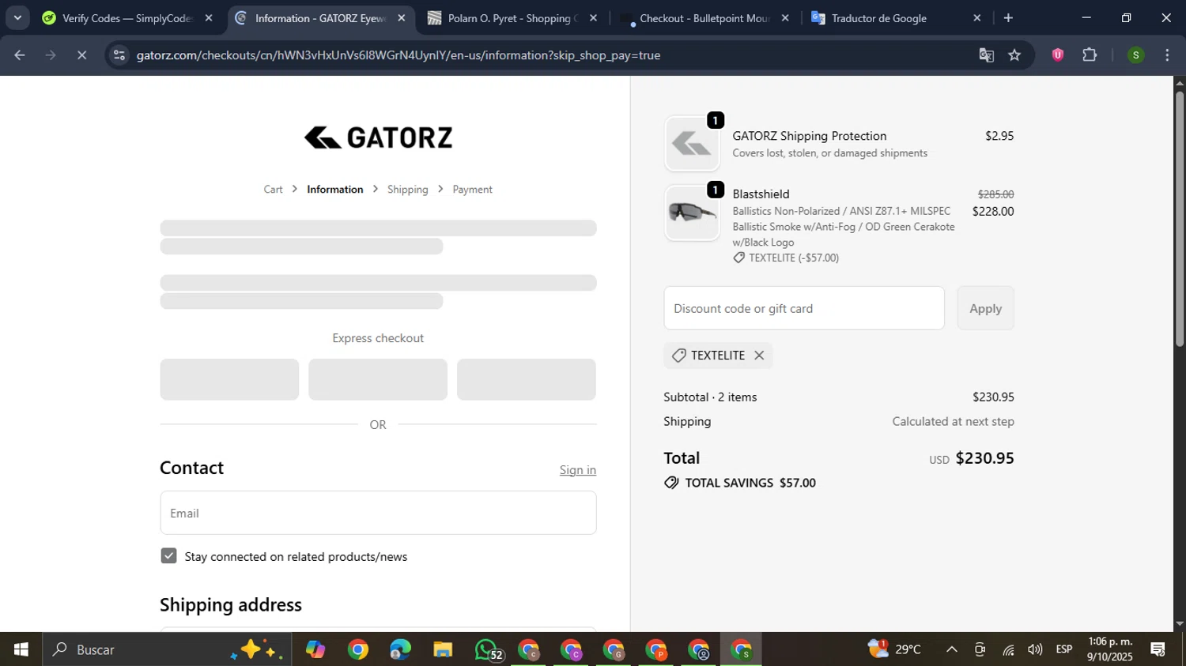1186x666 pixels.
Task: Open WhatsApp from the taskbar
Action: coord(488,649)
